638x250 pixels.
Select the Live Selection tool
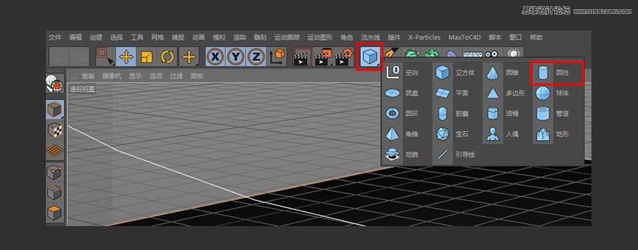(106, 57)
